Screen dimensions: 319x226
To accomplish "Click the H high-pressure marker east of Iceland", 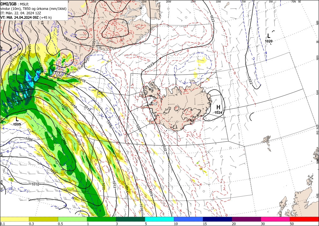I will coord(218,107).
